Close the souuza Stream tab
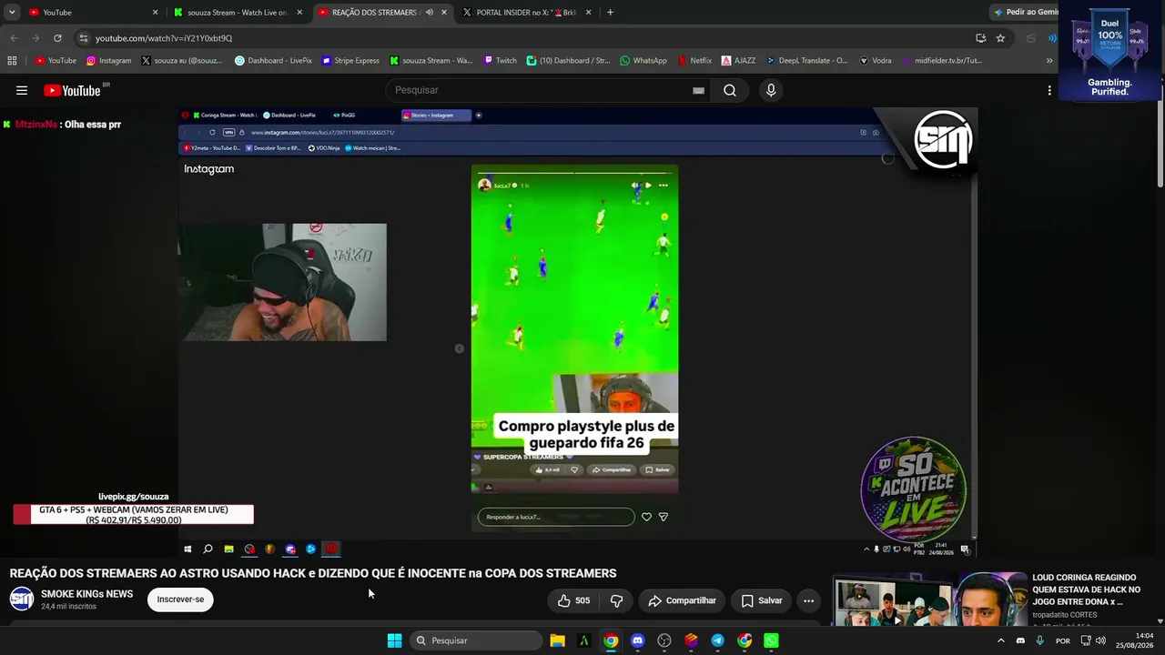The width and height of the screenshot is (1165, 655). (299, 13)
